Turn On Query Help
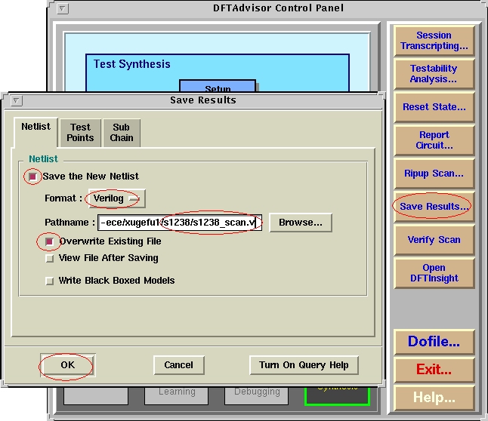The height and width of the screenshot is (421, 488). [x=304, y=365]
